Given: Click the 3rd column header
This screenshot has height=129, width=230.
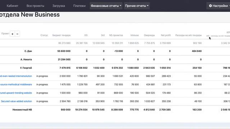Looking at the screenshot, I should pos(103,35).
